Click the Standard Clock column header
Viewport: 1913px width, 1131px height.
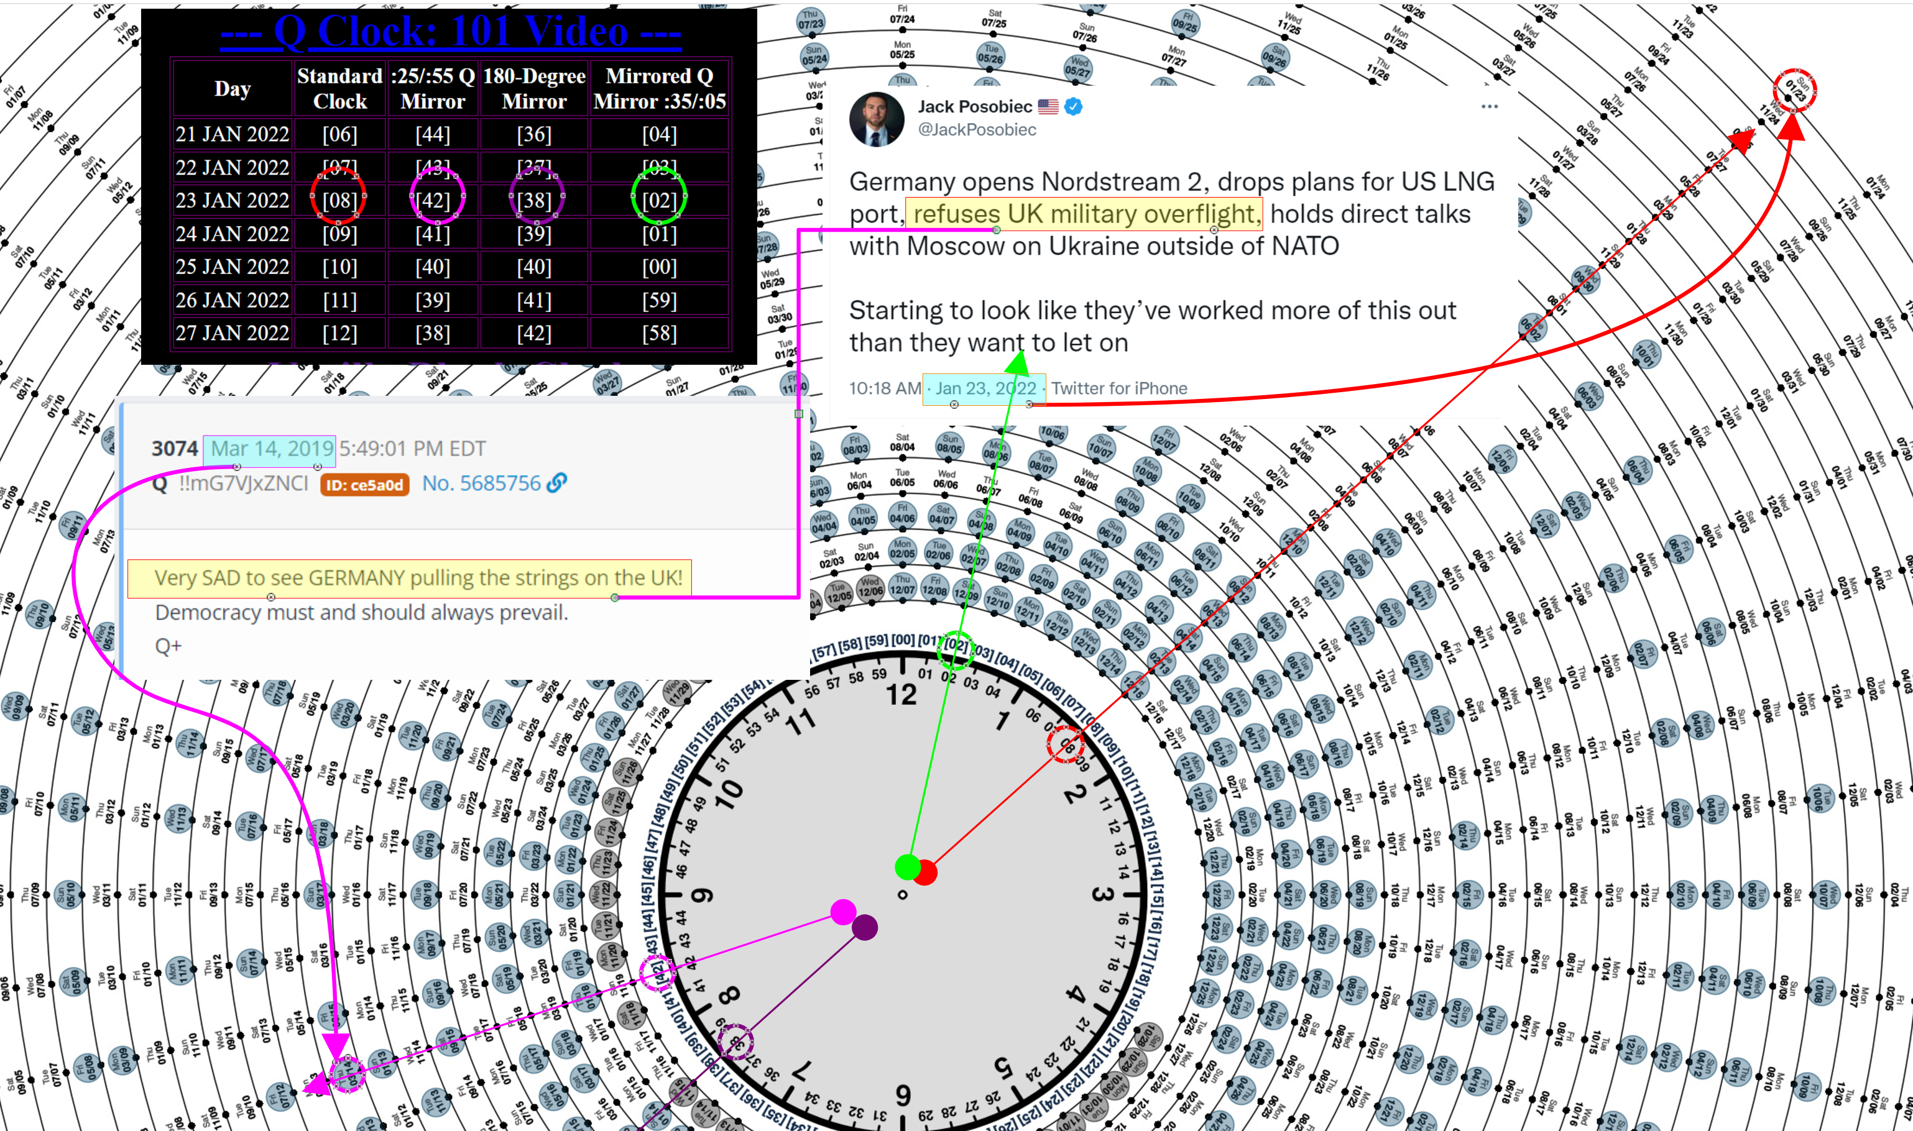click(339, 88)
